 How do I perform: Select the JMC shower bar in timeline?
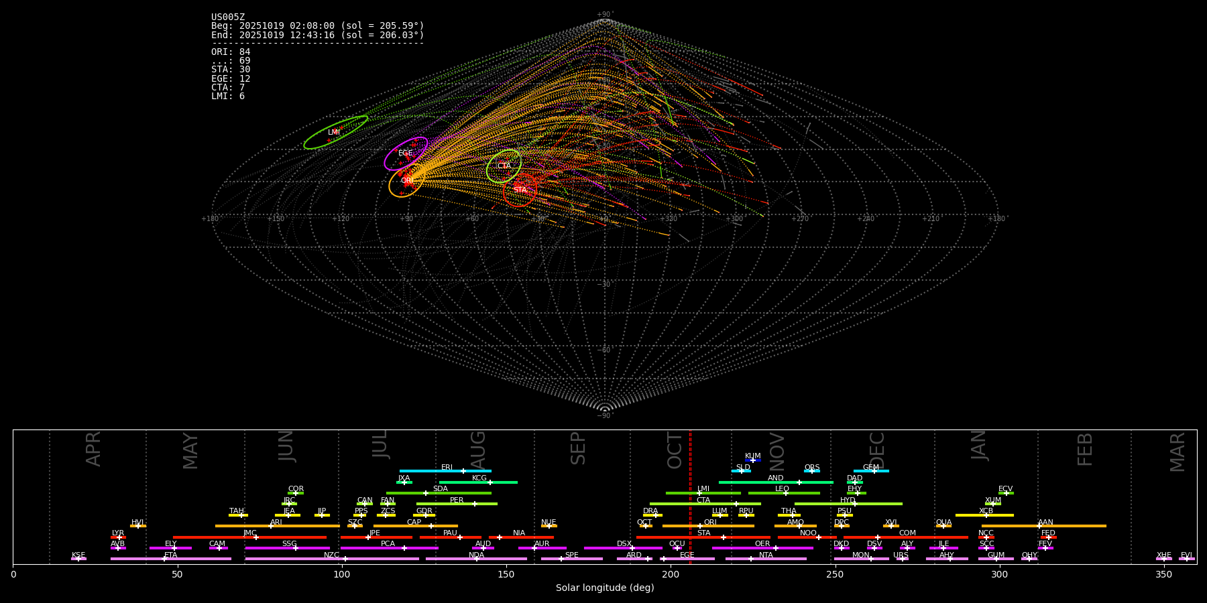pyautogui.click(x=250, y=537)
